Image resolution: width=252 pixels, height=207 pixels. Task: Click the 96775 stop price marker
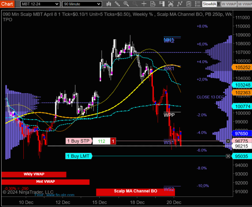coord(242,141)
